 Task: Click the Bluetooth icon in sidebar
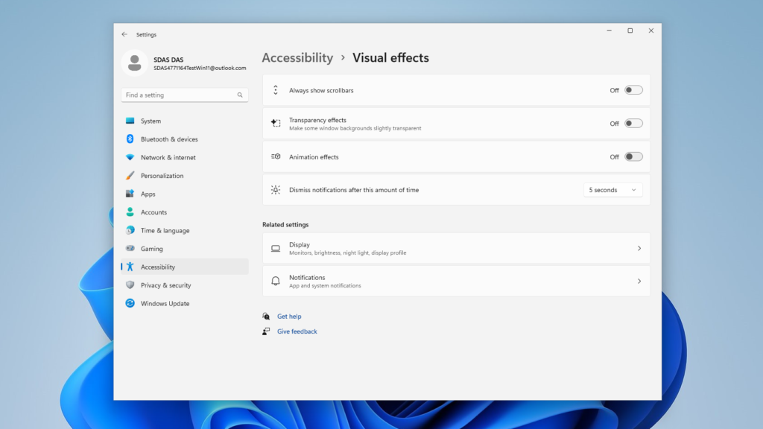pos(130,139)
